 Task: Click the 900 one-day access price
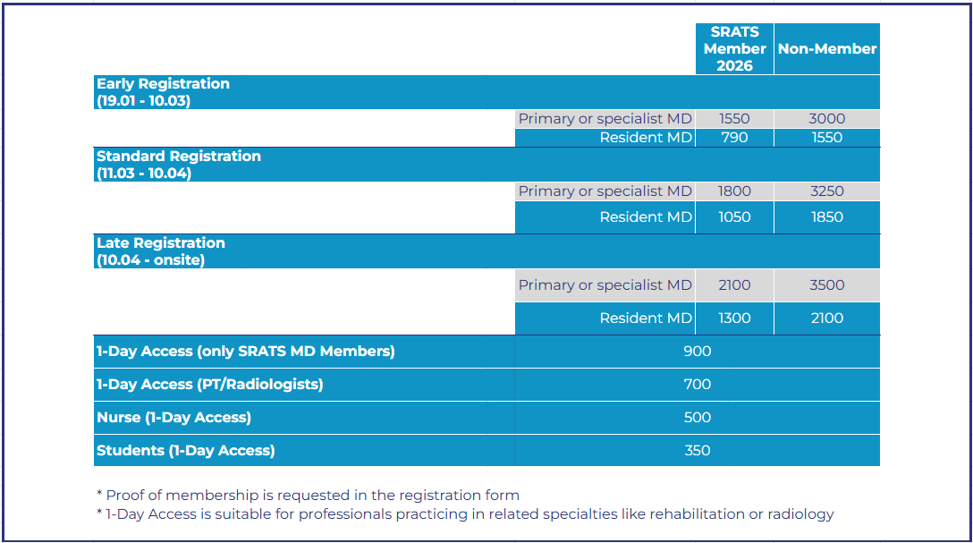[698, 352]
